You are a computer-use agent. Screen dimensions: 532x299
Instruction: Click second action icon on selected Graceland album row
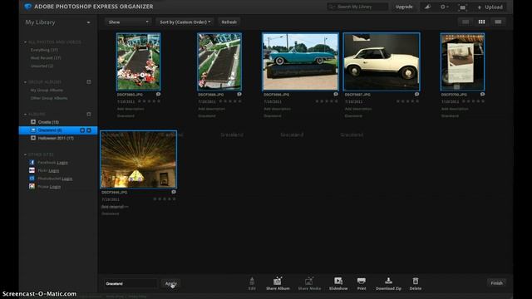pos(89,130)
